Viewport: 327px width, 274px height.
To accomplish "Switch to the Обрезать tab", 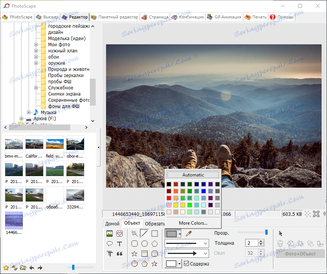I will coord(155,224).
